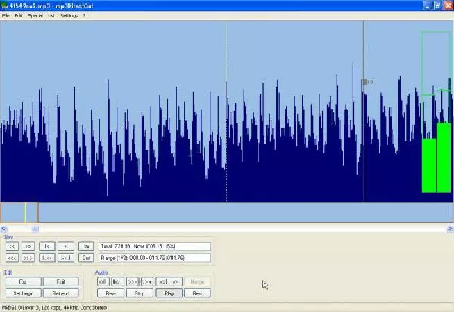Click the '>>-' play up to end icon
Image resolution: width=454 pixels, height=312 pixels.
133,281
